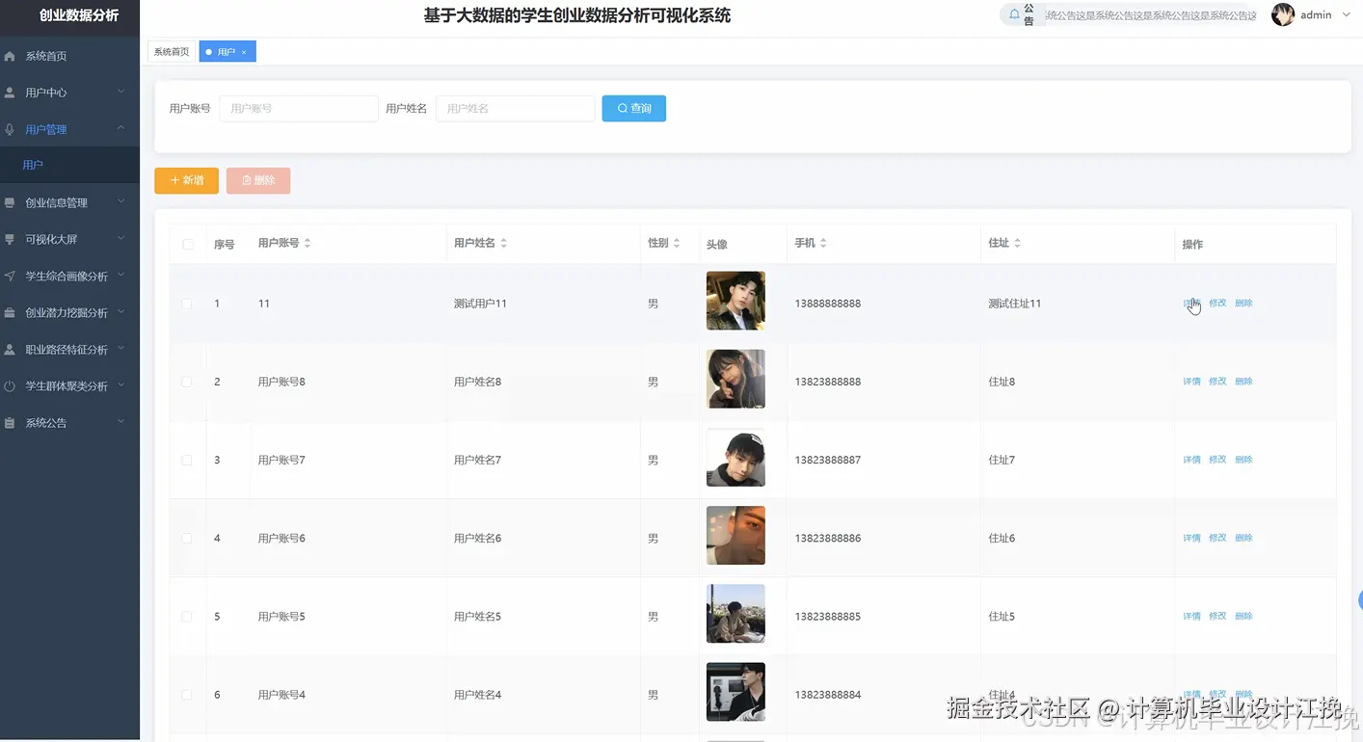
Task: Click the scrolling 系统公告 announcement text
Action: coord(1151,15)
